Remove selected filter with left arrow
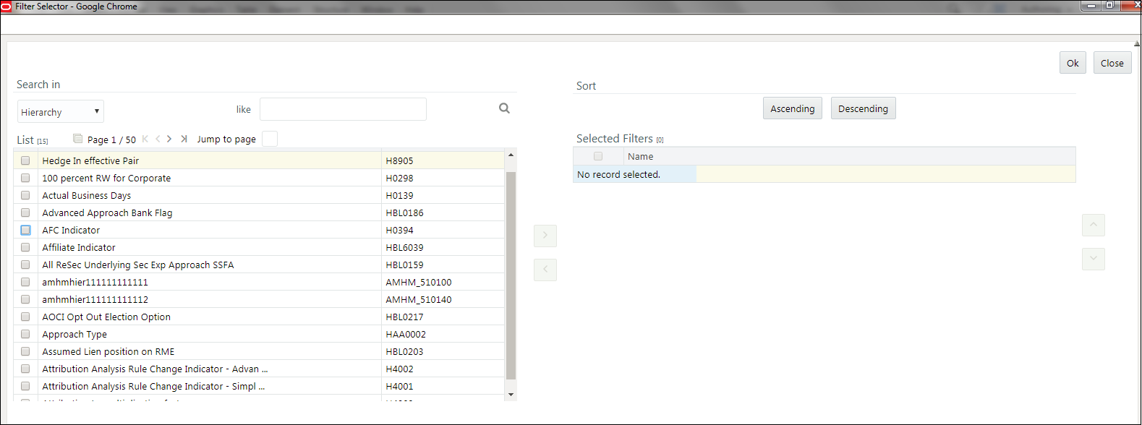Screen dimensions: 1142x425 coord(545,270)
